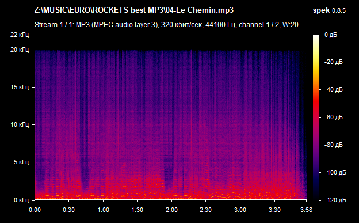This screenshot has height=223, width=359.
Task: Click the '-60 дБ' level label
Action: (x=334, y=117)
